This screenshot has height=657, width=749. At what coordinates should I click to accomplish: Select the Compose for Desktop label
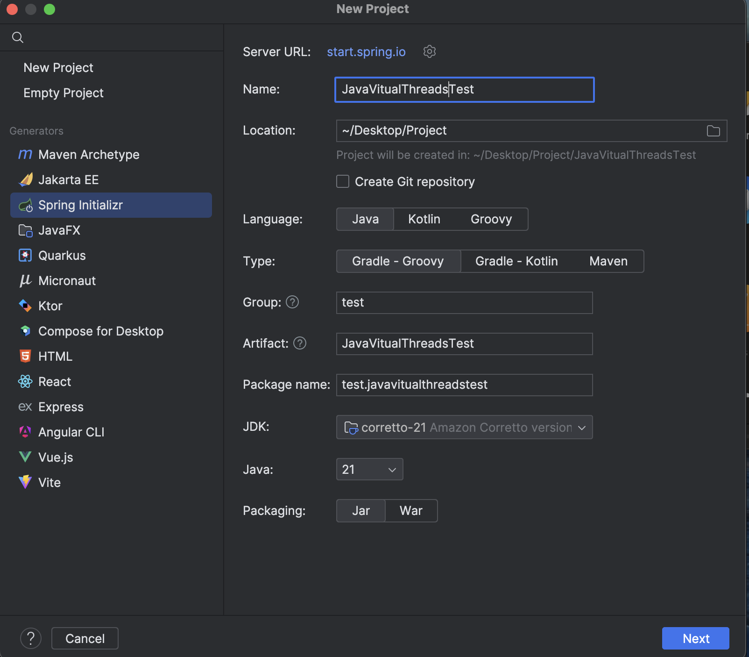(x=101, y=331)
